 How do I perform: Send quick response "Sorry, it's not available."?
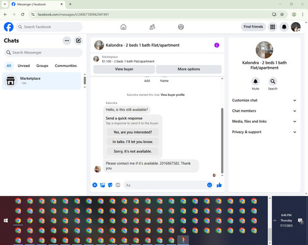(132, 152)
